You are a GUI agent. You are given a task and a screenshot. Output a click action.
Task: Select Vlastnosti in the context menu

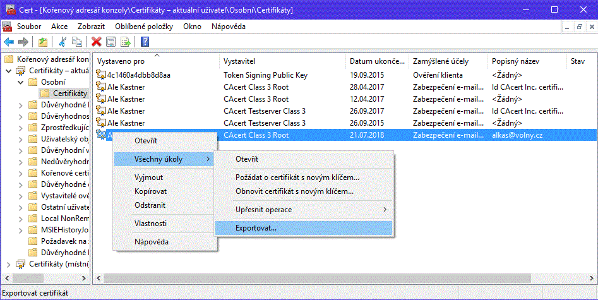(150, 224)
